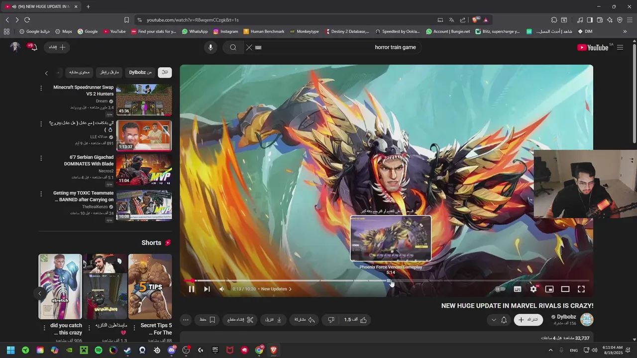Image resolution: width=637 pixels, height=358 pixels.
Task: Create a clip with the scissors button
Action: pos(240,320)
